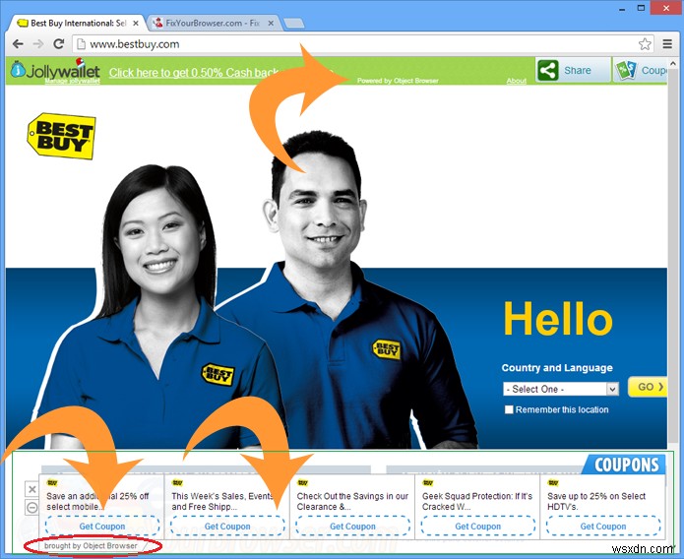684x559 pixels.
Task: Open the Coupons button in jollywallet bar
Action: [640, 70]
